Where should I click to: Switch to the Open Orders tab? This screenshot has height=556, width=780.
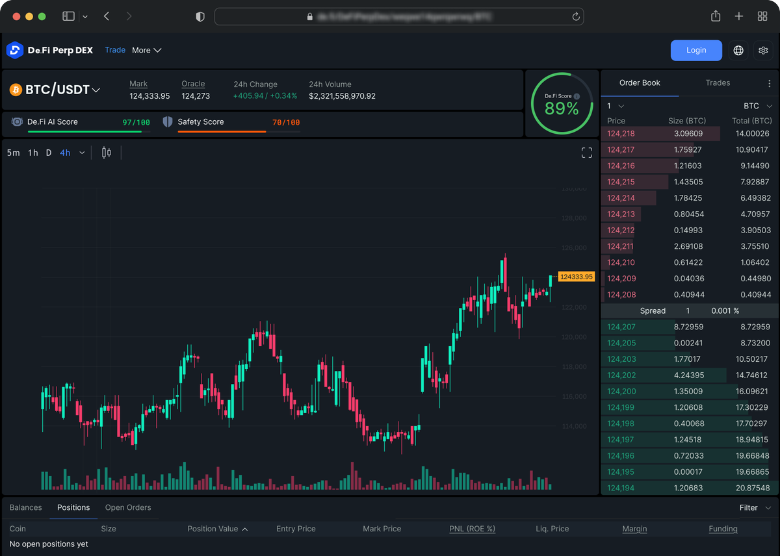(x=127, y=507)
